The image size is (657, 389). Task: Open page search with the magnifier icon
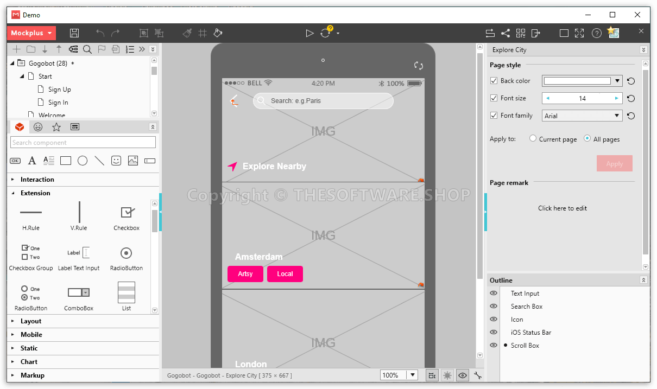coord(87,49)
